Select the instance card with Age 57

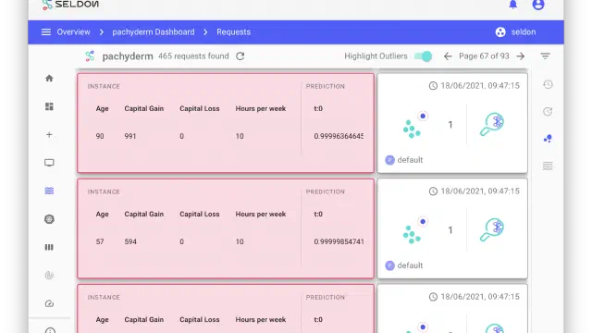click(x=226, y=228)
